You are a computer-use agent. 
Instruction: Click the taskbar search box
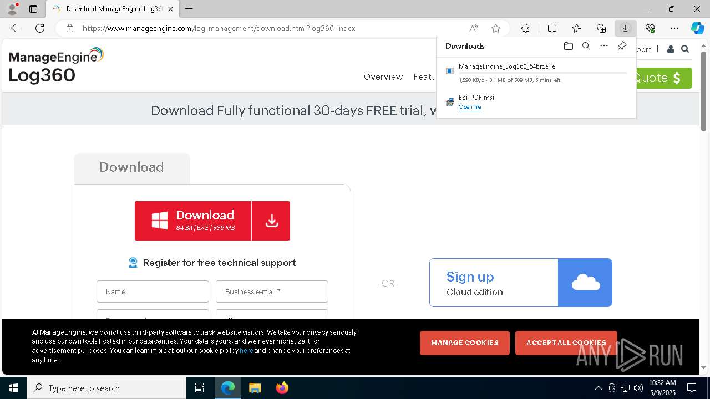[106, 388]
